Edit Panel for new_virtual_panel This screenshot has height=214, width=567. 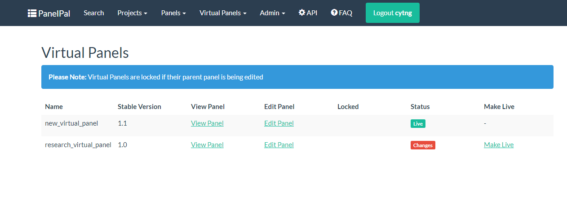[x=279, y=123]
